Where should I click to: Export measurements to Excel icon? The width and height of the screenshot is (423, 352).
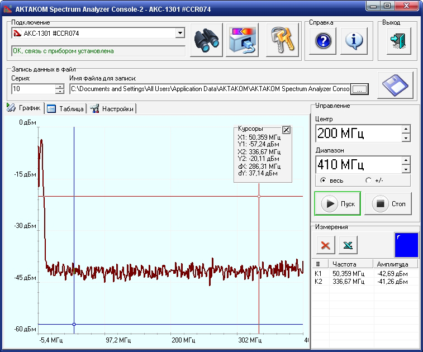(348, 245)
